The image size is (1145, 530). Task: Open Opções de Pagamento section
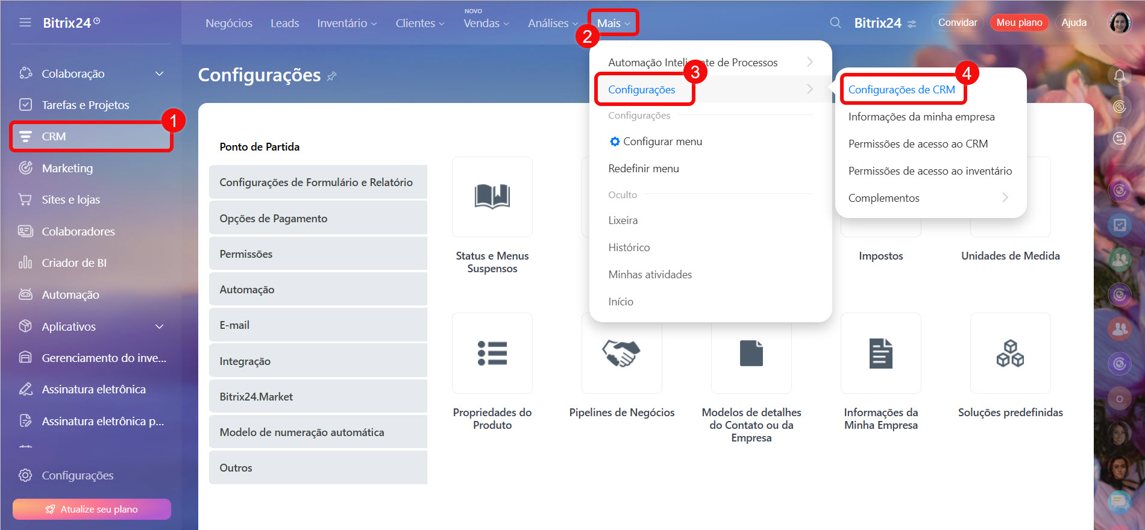318,218
